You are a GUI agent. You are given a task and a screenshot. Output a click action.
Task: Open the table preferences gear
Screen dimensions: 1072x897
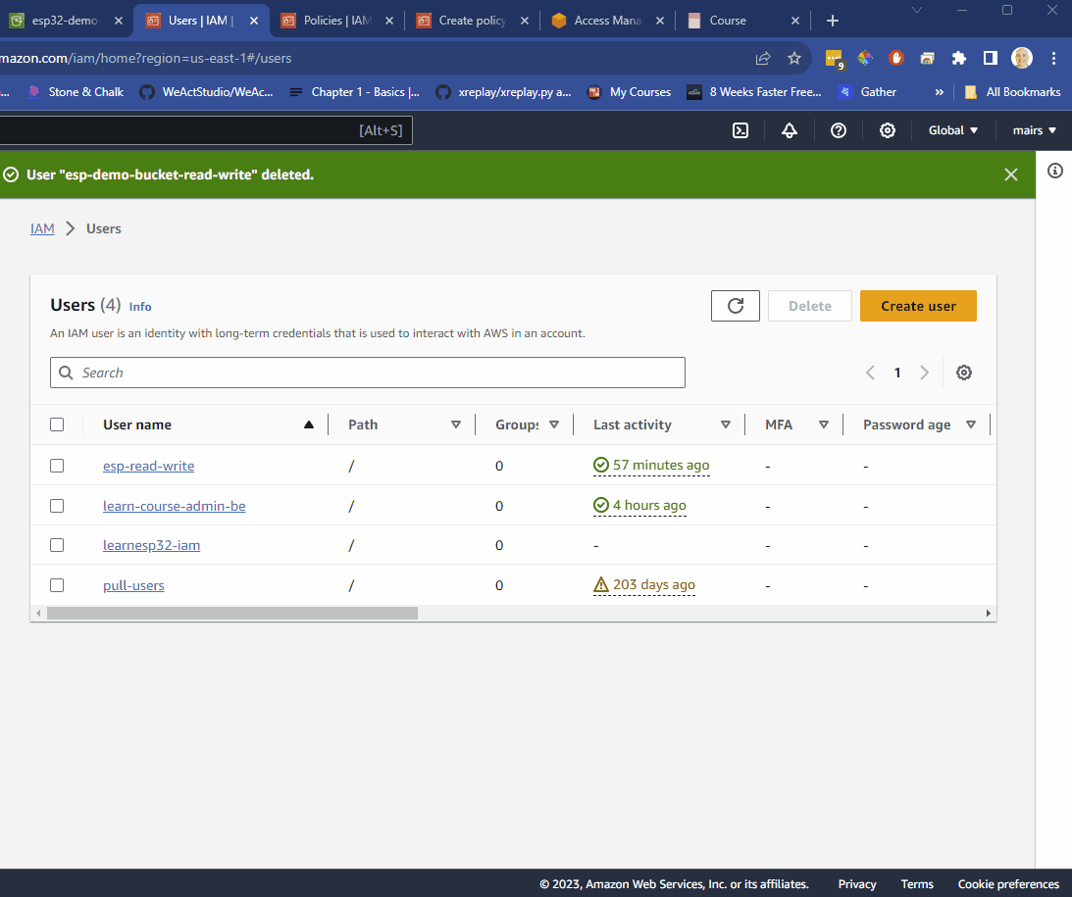pos(963,373)
